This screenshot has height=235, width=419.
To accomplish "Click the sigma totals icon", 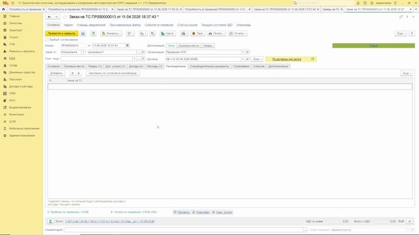I will click(x=50, y=221).
